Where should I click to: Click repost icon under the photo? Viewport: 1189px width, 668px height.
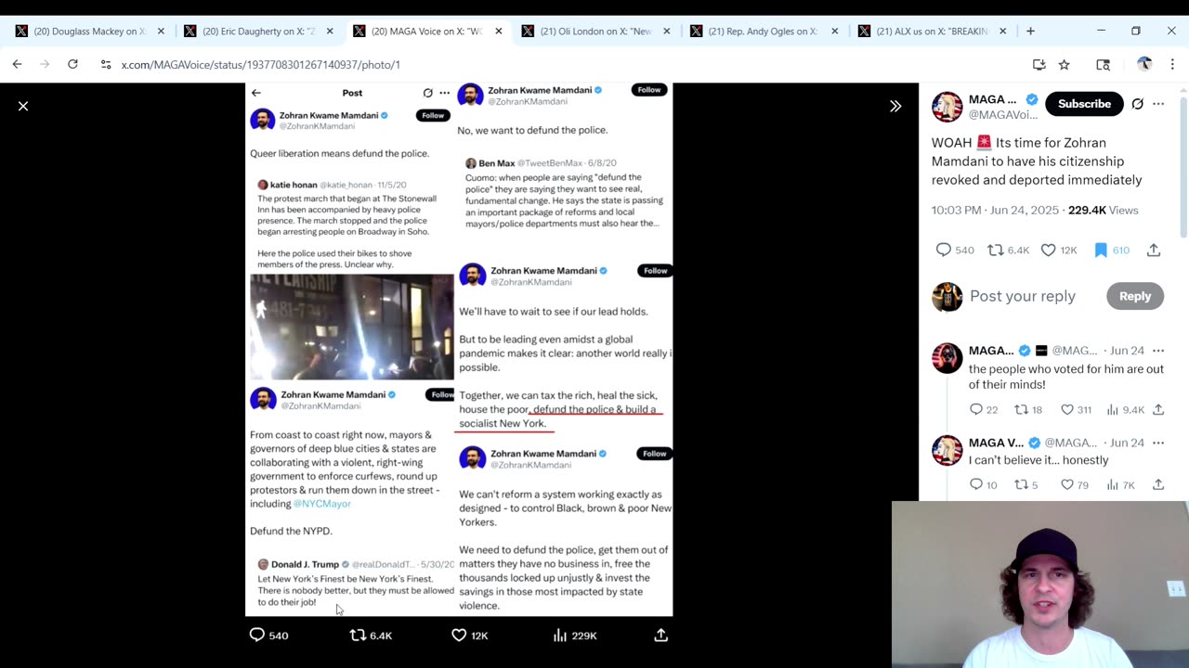point(358,635)
